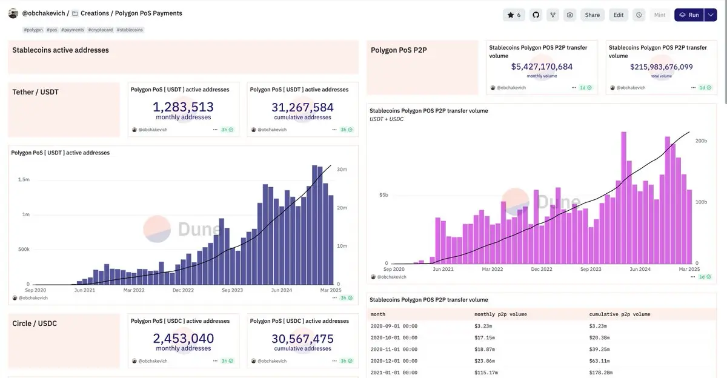
Task: Click the 1d refresh badge on monthly volume card
Action: pyautogui.click(x=586, y=88)
